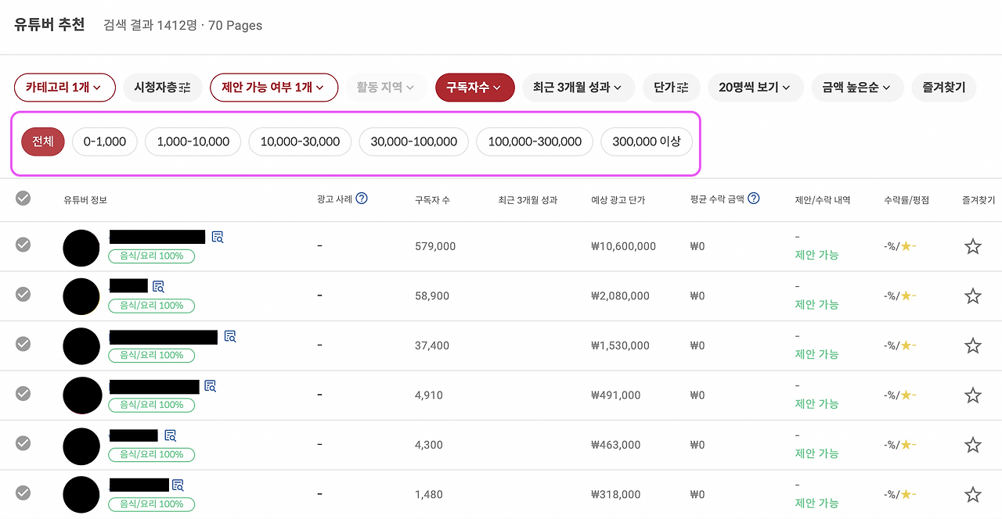Screen dimensions: 1002x519
Task: Select the 100,000-300,000 subscriber range
Action: 534,141
